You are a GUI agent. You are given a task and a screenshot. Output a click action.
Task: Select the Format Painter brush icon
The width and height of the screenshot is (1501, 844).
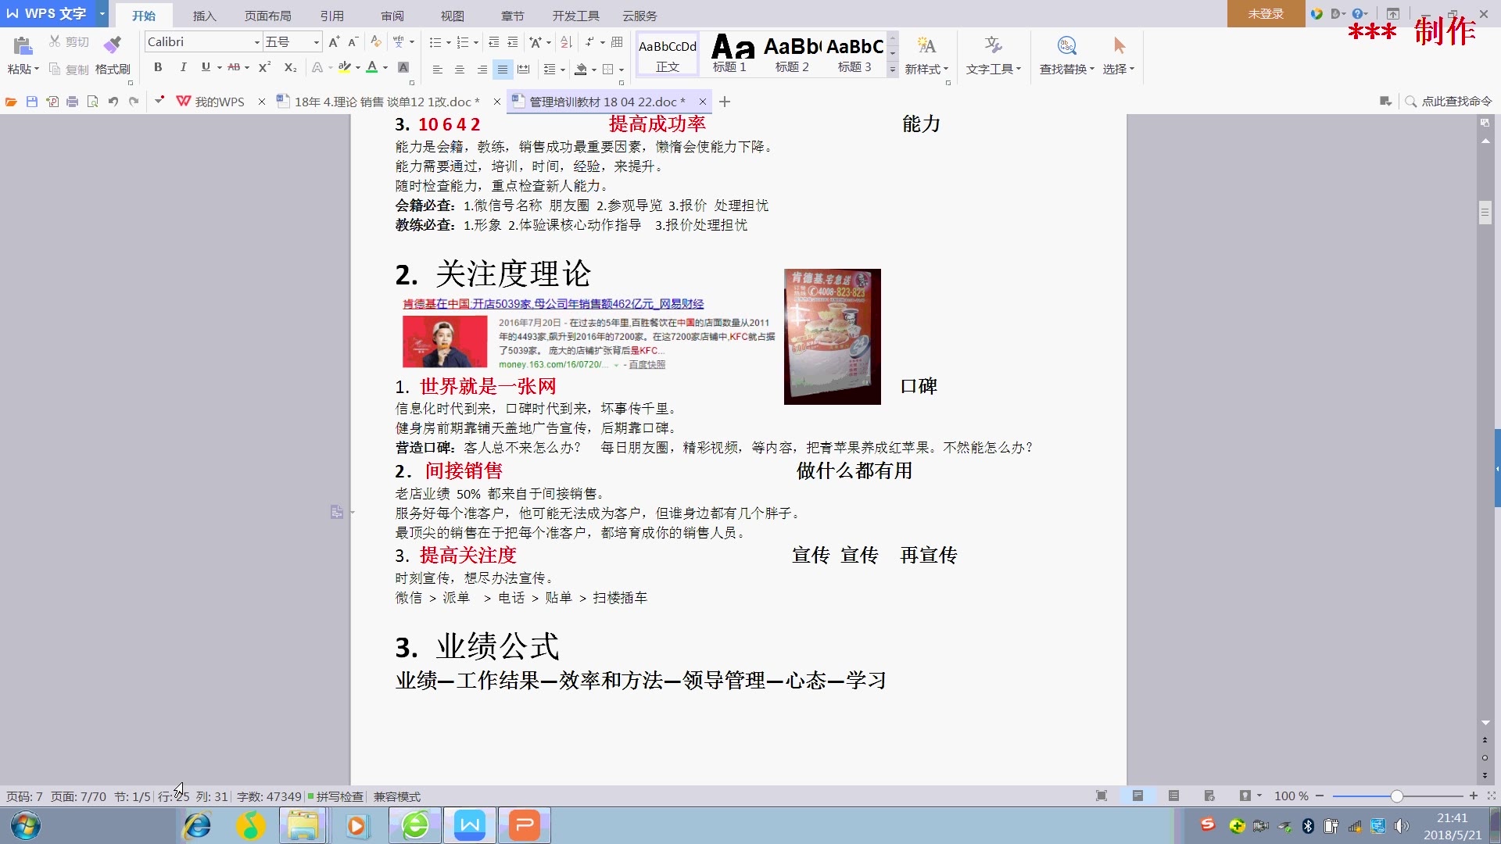(113, 44)
